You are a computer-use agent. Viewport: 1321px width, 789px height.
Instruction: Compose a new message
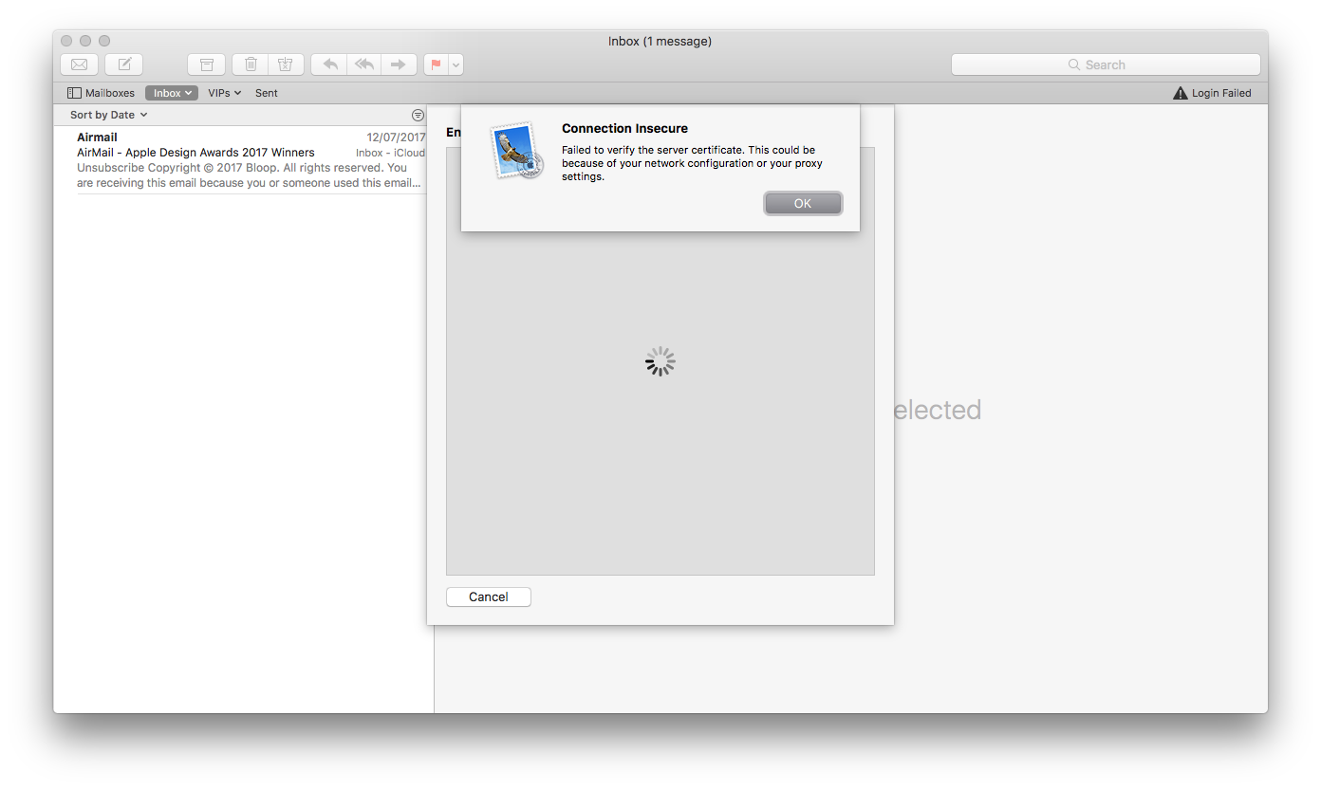click(x=123, y=64)
